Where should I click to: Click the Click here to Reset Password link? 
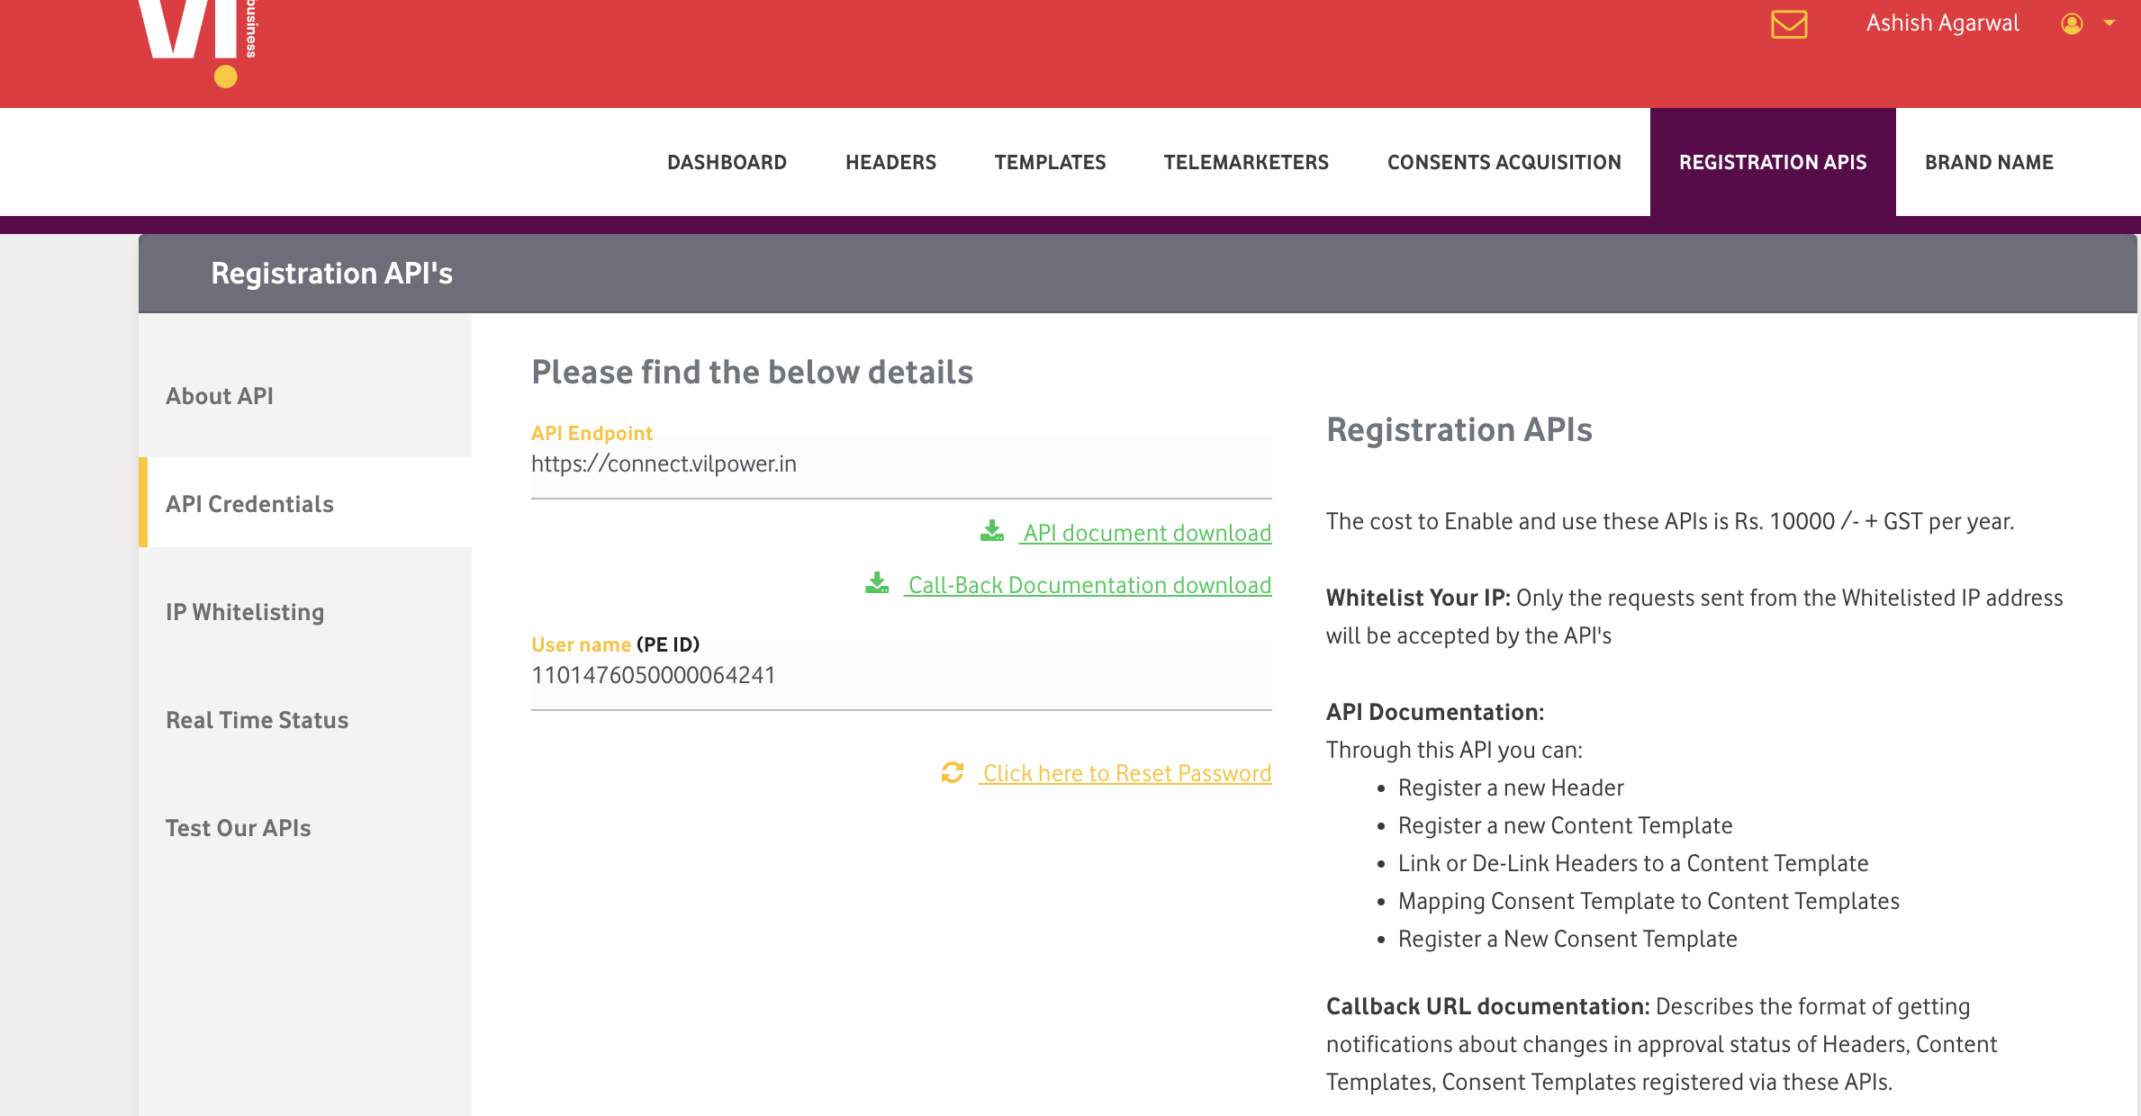coord(1125,772)
